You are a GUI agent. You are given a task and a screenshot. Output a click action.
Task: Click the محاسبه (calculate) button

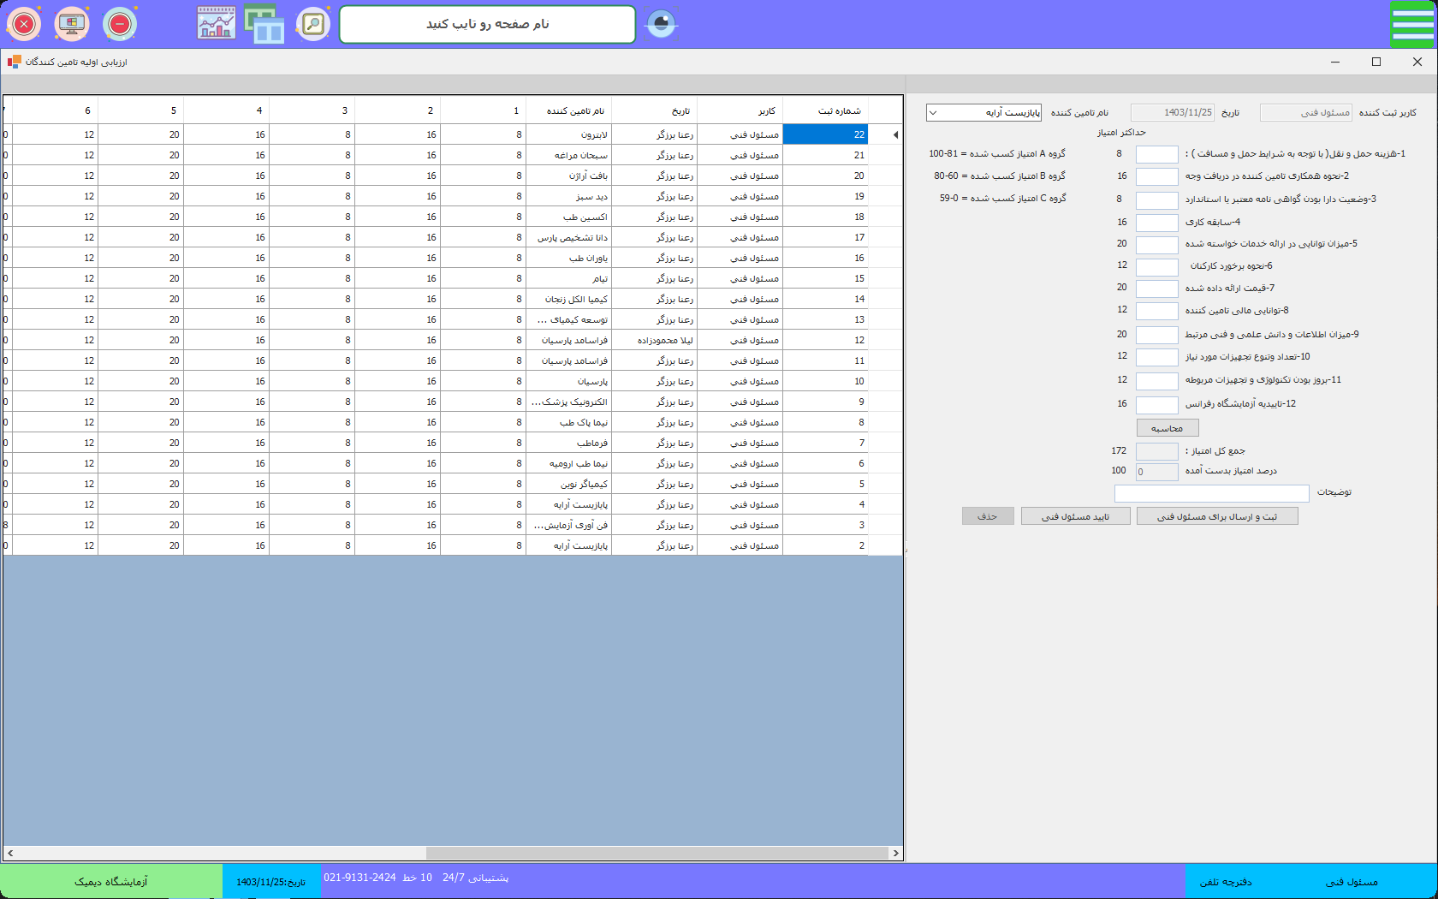point(1167,428)
